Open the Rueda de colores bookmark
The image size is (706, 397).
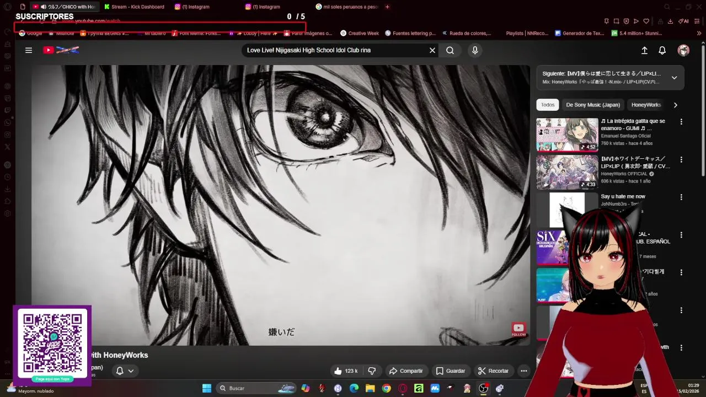(466, 33)
